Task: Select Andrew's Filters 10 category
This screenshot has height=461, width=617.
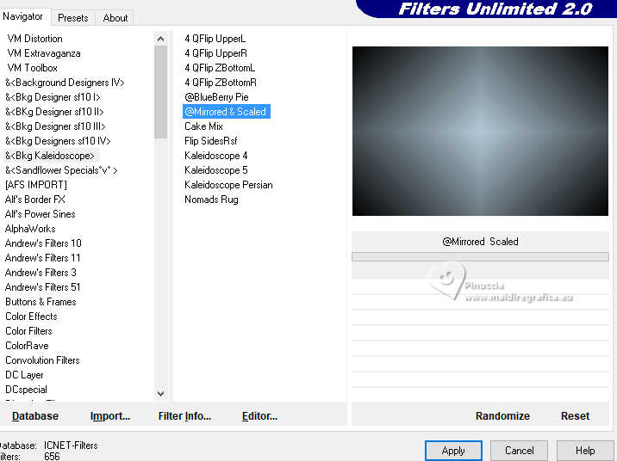Action: click(43, 243)
